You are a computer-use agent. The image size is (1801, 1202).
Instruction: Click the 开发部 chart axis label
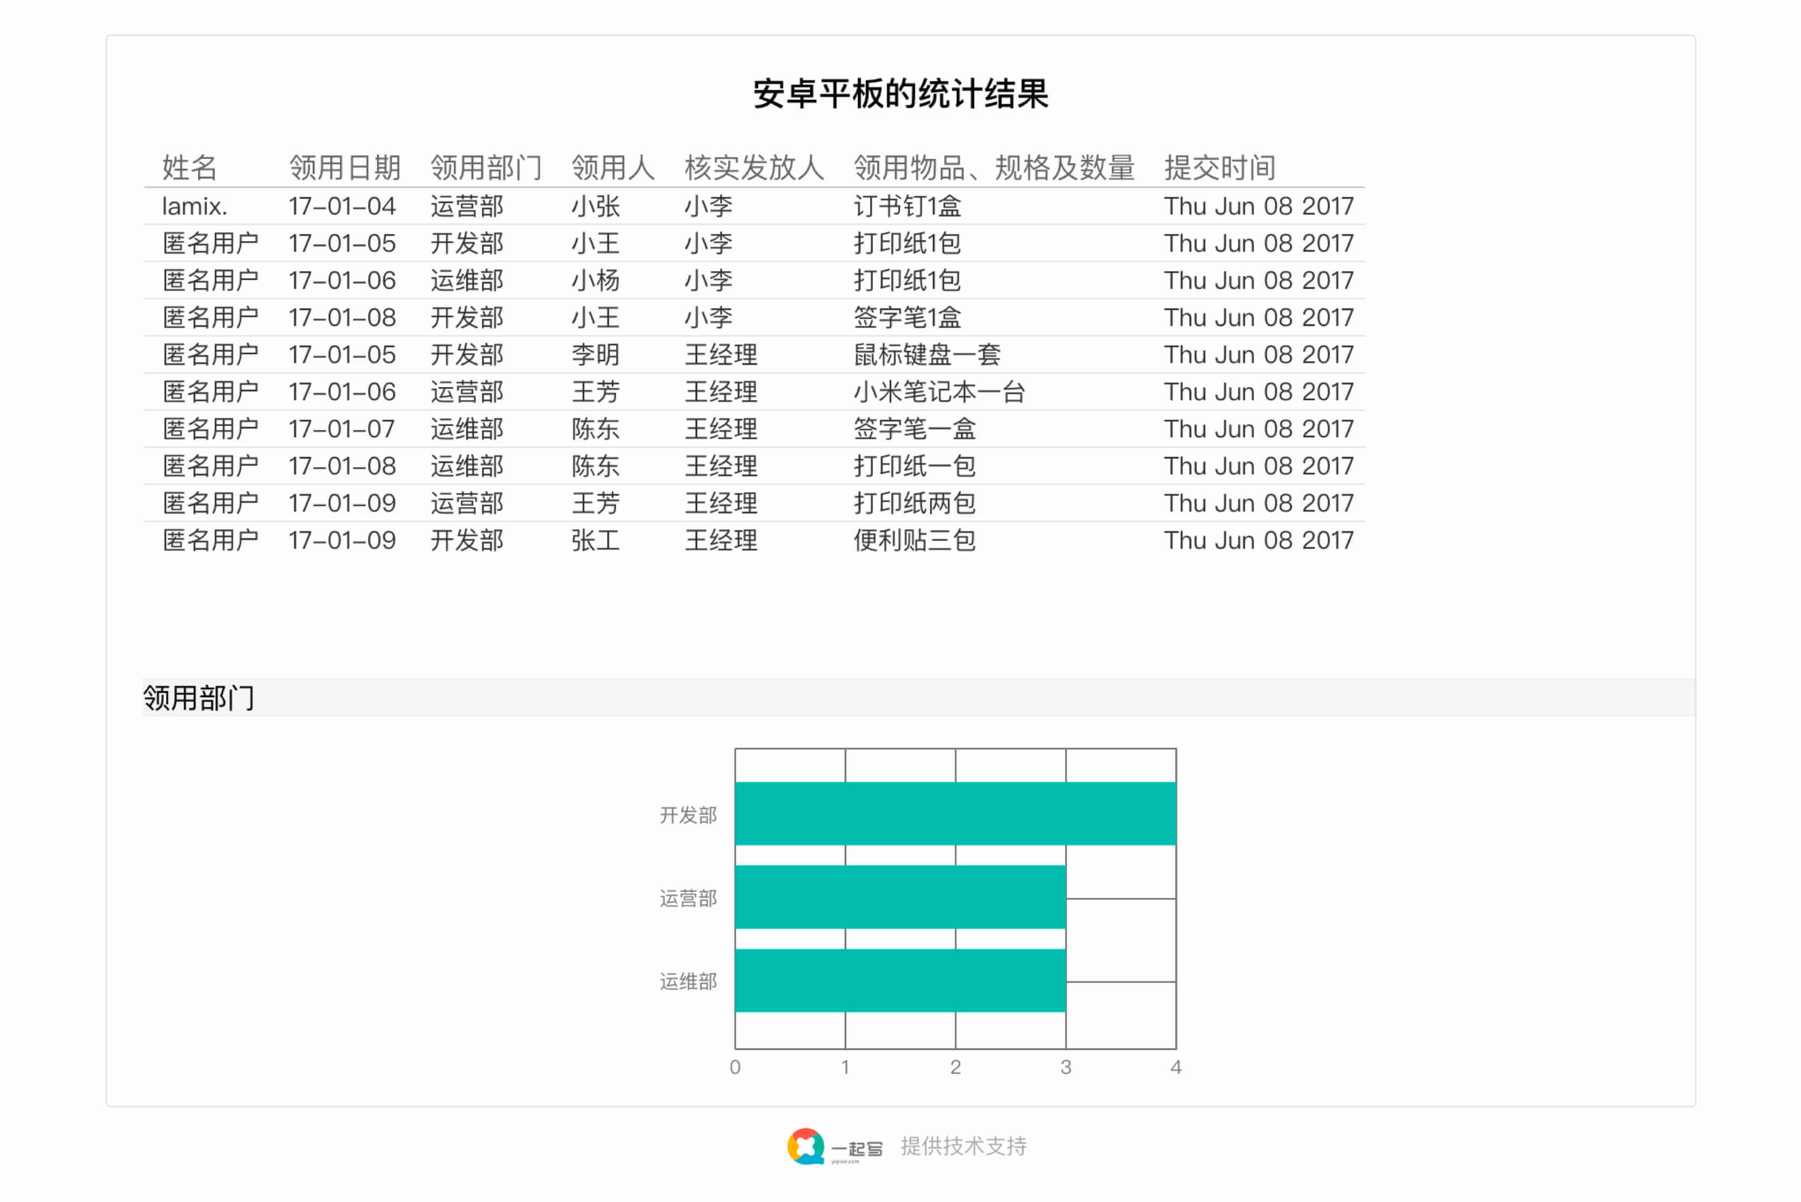tap(688, 815)
